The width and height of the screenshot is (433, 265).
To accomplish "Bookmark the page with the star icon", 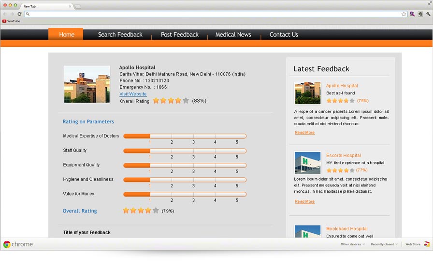I will pos(404,14).
